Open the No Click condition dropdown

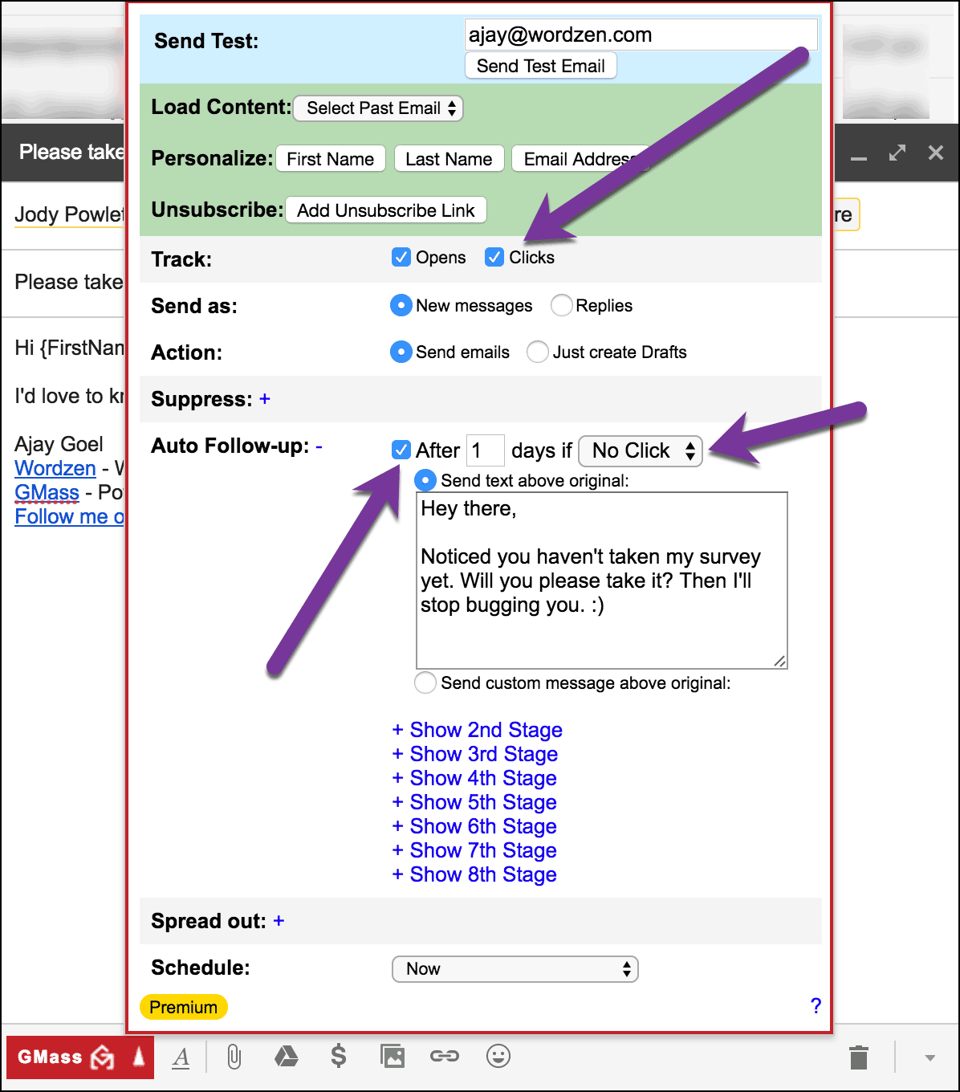(x=640, y=451)
